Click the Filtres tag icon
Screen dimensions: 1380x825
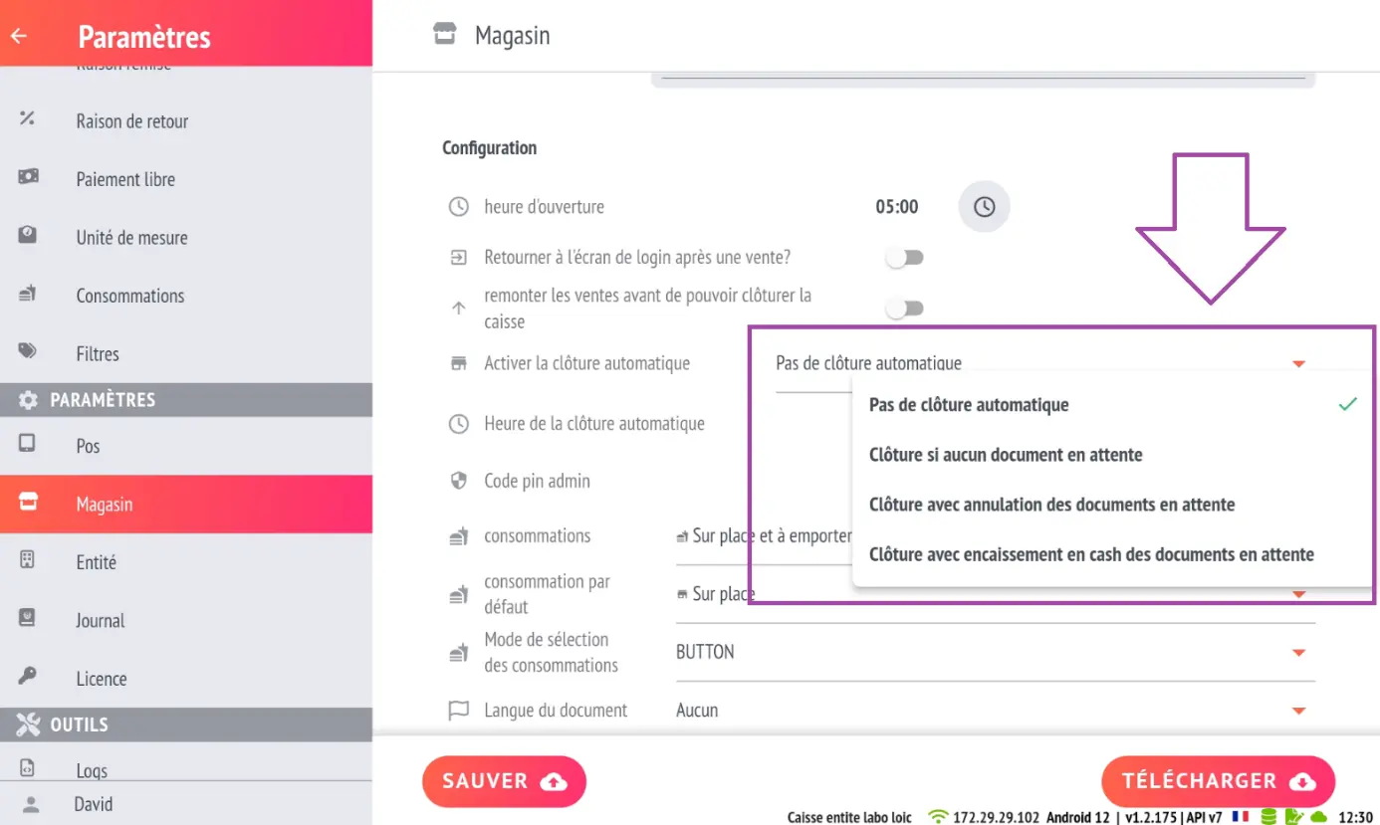tap(28, 351)
